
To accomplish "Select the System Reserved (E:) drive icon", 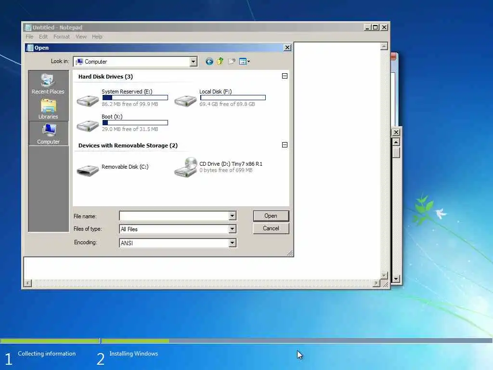I will 88,101.
